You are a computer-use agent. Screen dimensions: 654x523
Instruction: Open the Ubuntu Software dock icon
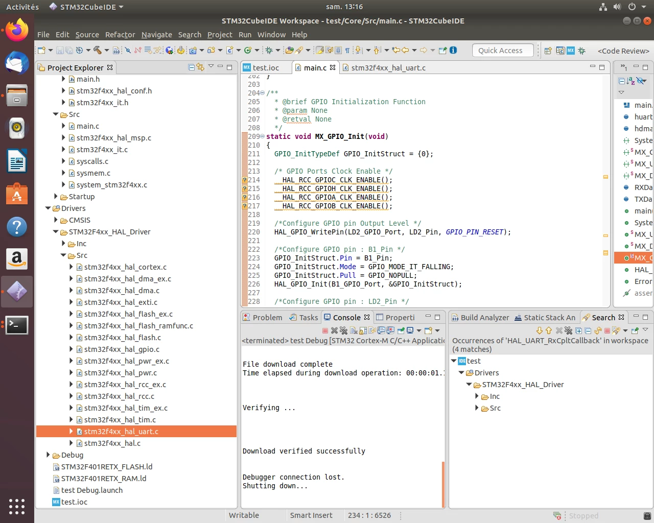pyautogui.click(x=17, y=194)
